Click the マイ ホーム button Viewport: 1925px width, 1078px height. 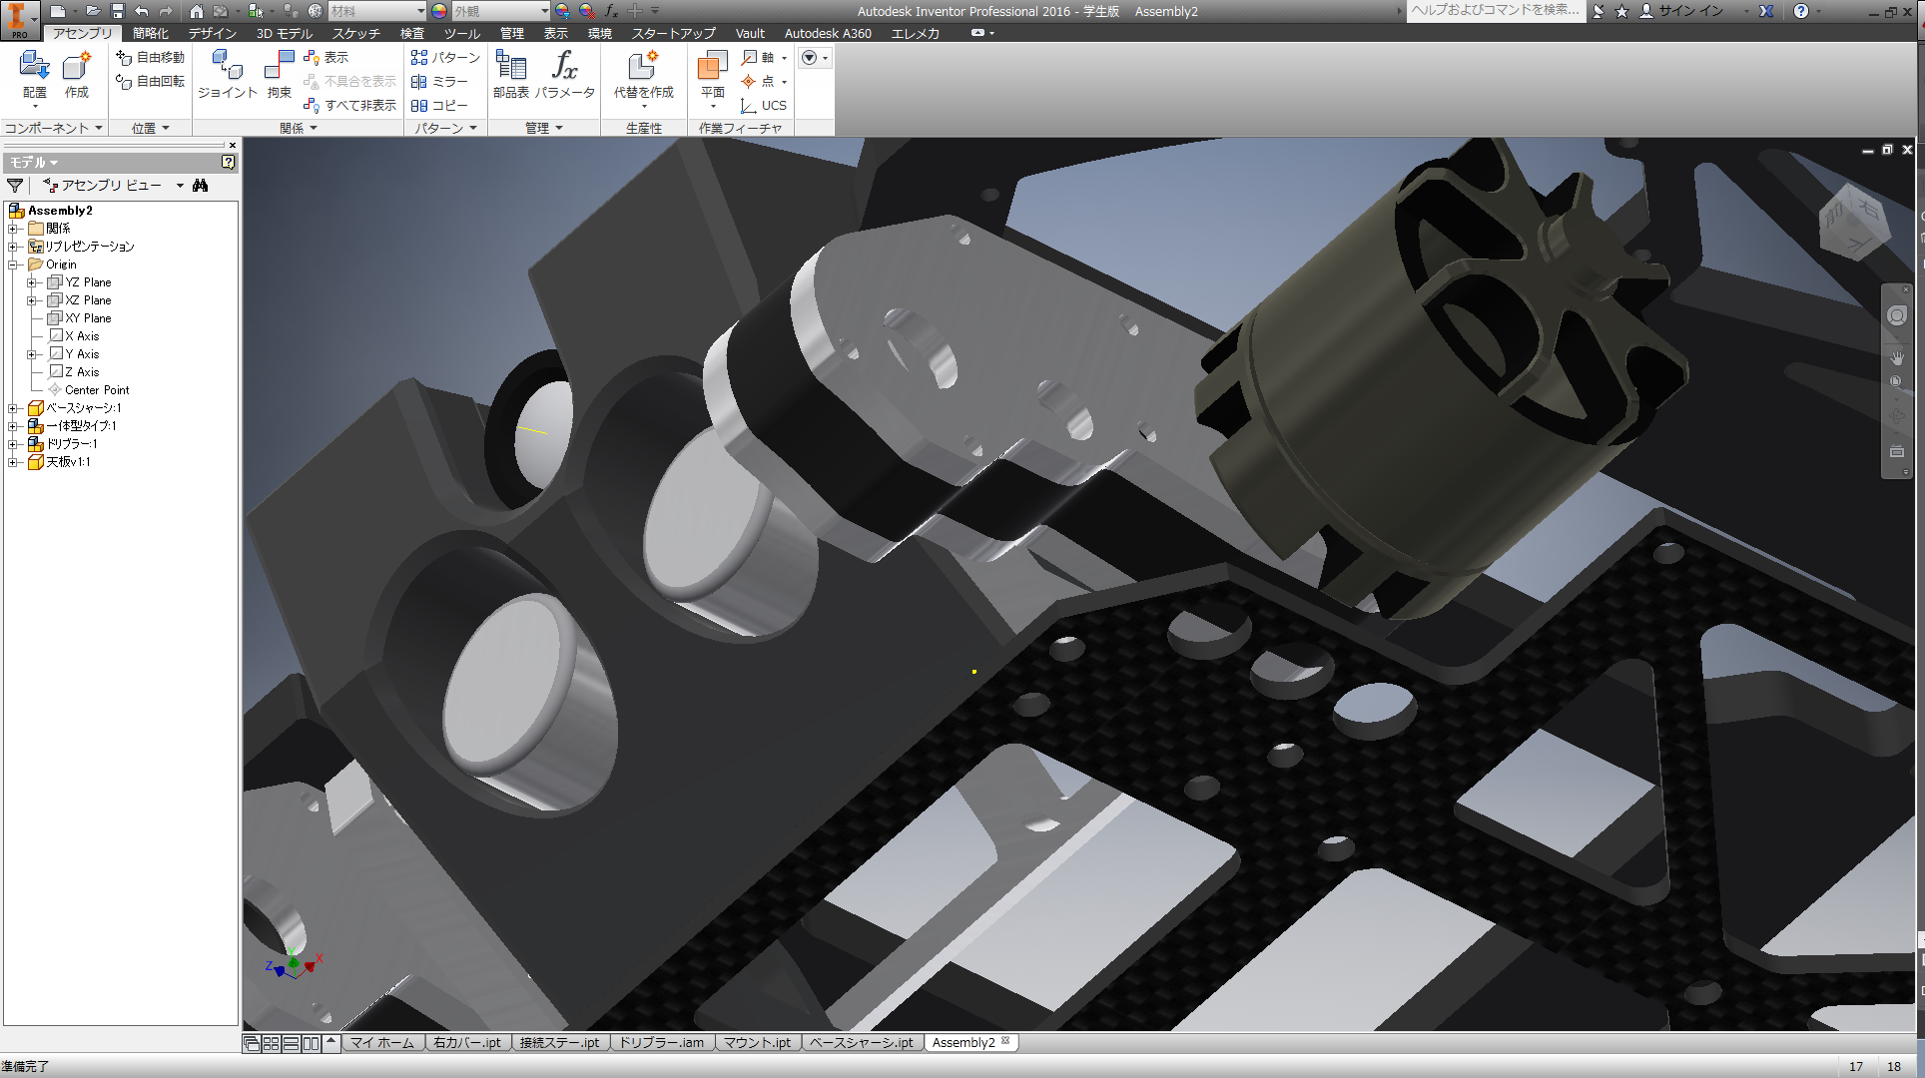tap(382, 1043)
